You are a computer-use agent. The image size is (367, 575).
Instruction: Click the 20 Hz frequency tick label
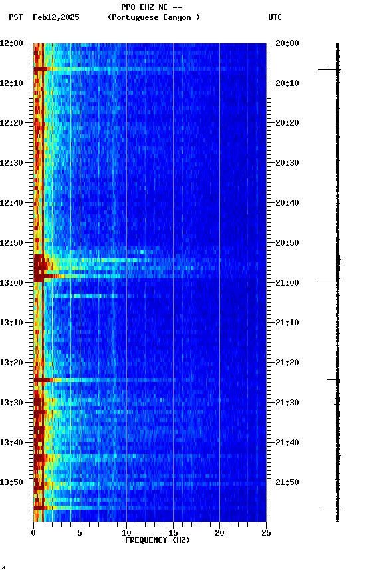[219, 533]
